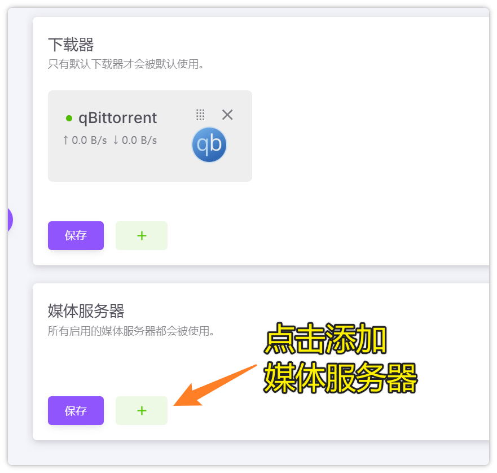Viewport: 497px width, 473px height.
Task: Click the yellow 媒体服务器 annotation text
Action: click(x=340, y=378)
